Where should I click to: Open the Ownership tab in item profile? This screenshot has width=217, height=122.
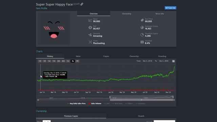coord(126,14)
